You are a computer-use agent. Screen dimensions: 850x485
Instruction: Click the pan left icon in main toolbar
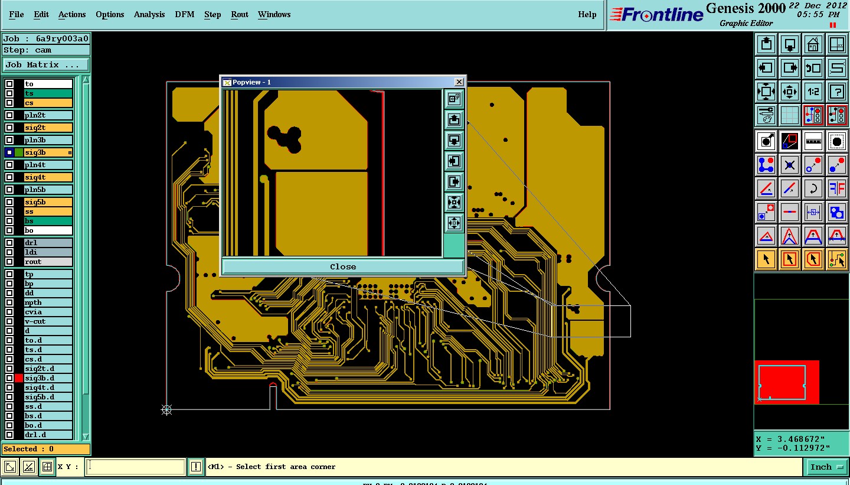point(766,67)
